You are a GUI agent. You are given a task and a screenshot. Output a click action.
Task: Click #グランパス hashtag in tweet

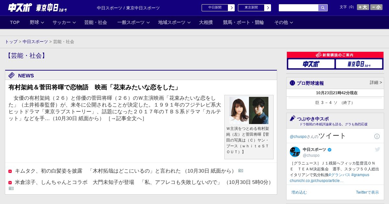339,175
